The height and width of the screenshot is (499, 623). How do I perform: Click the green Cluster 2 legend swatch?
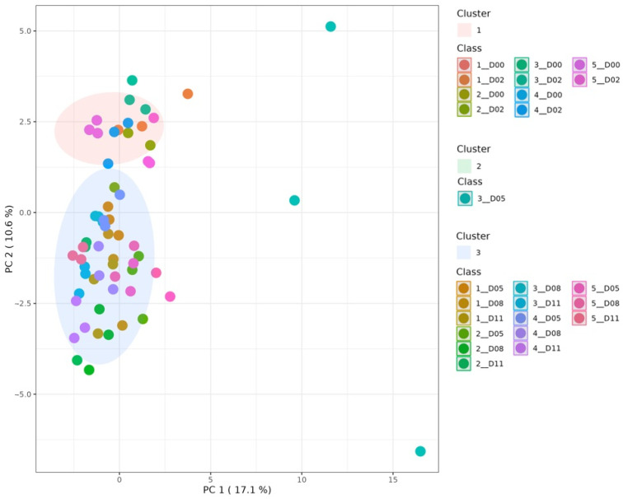pyautogui.click(x=464, y=166)
